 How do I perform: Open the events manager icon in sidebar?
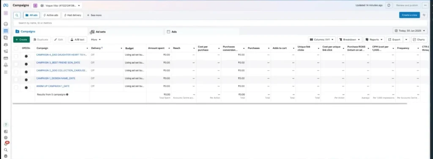pos(6,65)
